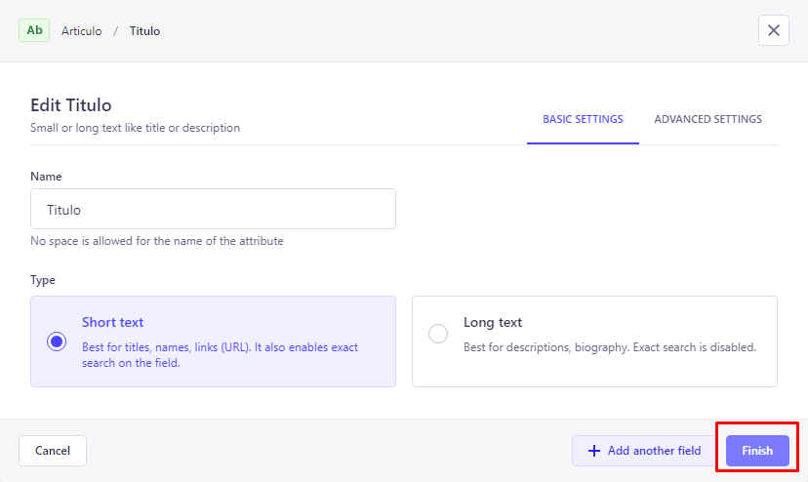The width and height of the screenshot is (808, 482).
Task: Click the Long text card description
Action: click(610, 347)
